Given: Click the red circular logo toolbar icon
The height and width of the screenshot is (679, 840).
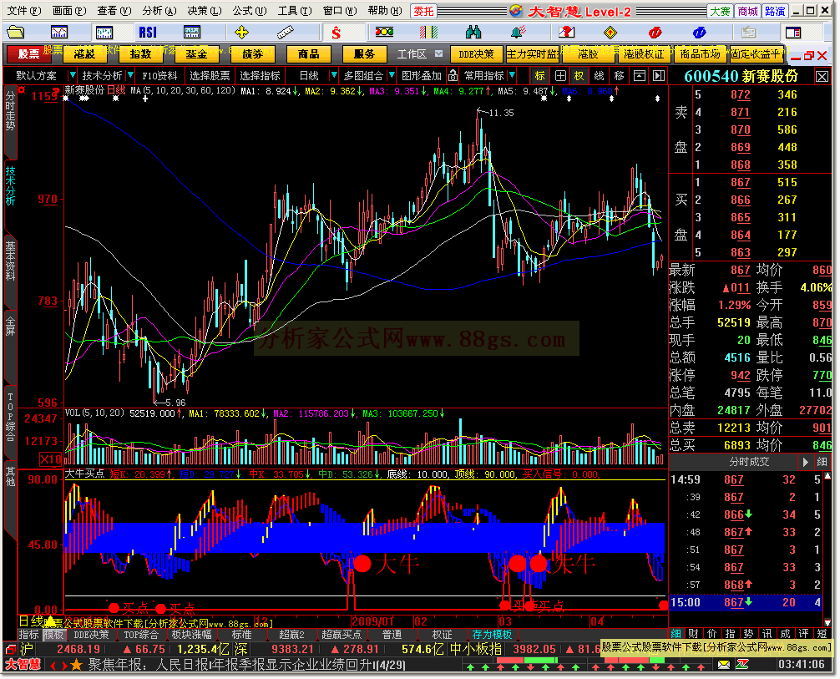Looking at the screenshot, I should pos(655,33).
